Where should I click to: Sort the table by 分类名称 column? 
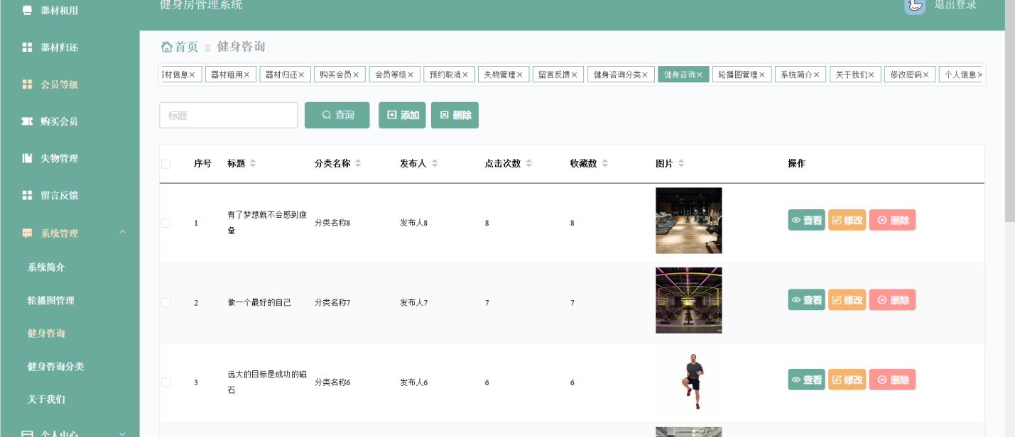[x=358, y=163]
